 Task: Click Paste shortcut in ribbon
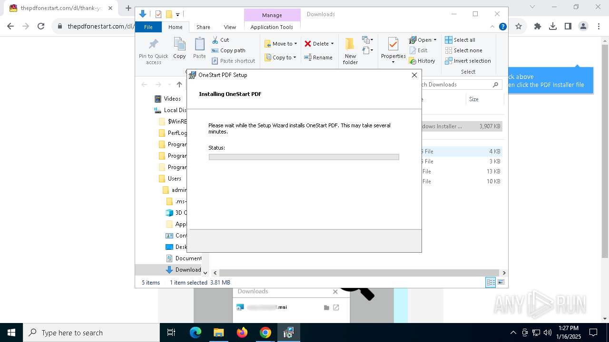[233, 61]
